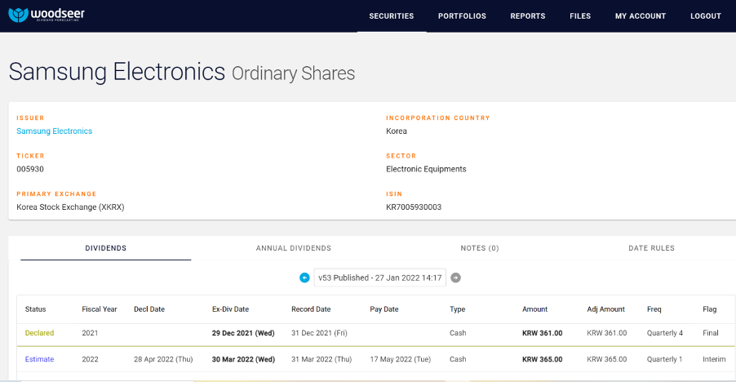Select the ISIN KR7005930003
736x382 pixels.
(x=414, y=207)
